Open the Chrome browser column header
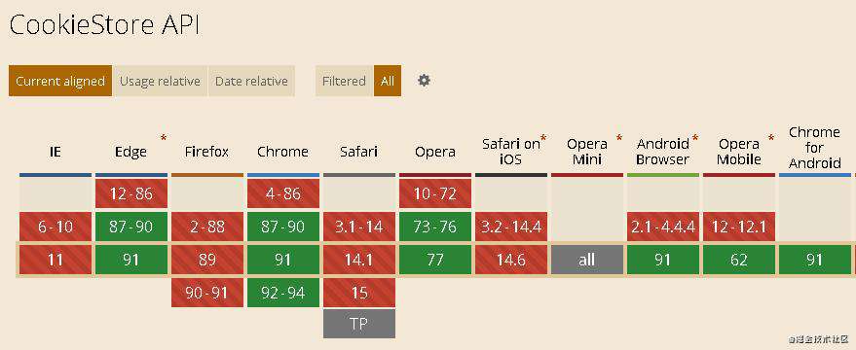 point(282,152)
